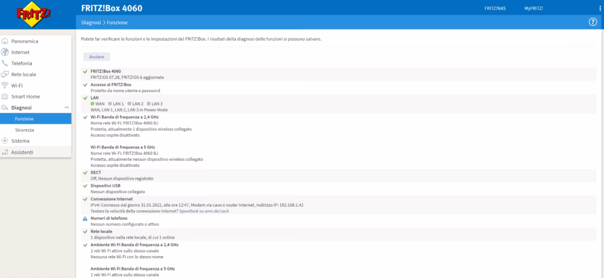The image size is (604, 278).
Task: Click Nessuna rete Wi-Fi con lo stesso nome text
Action: [127, 257]
